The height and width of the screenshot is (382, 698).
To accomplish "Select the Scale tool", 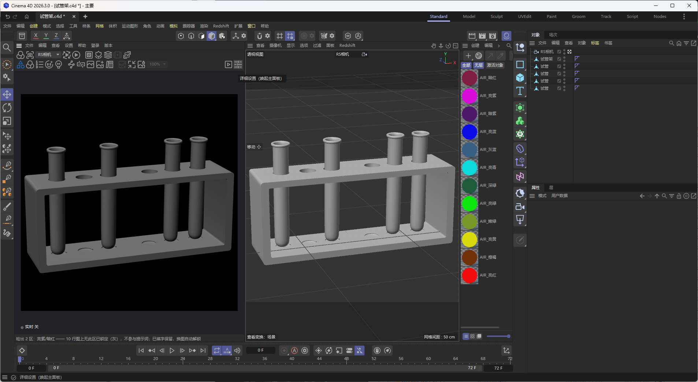I will pos(7,121).
